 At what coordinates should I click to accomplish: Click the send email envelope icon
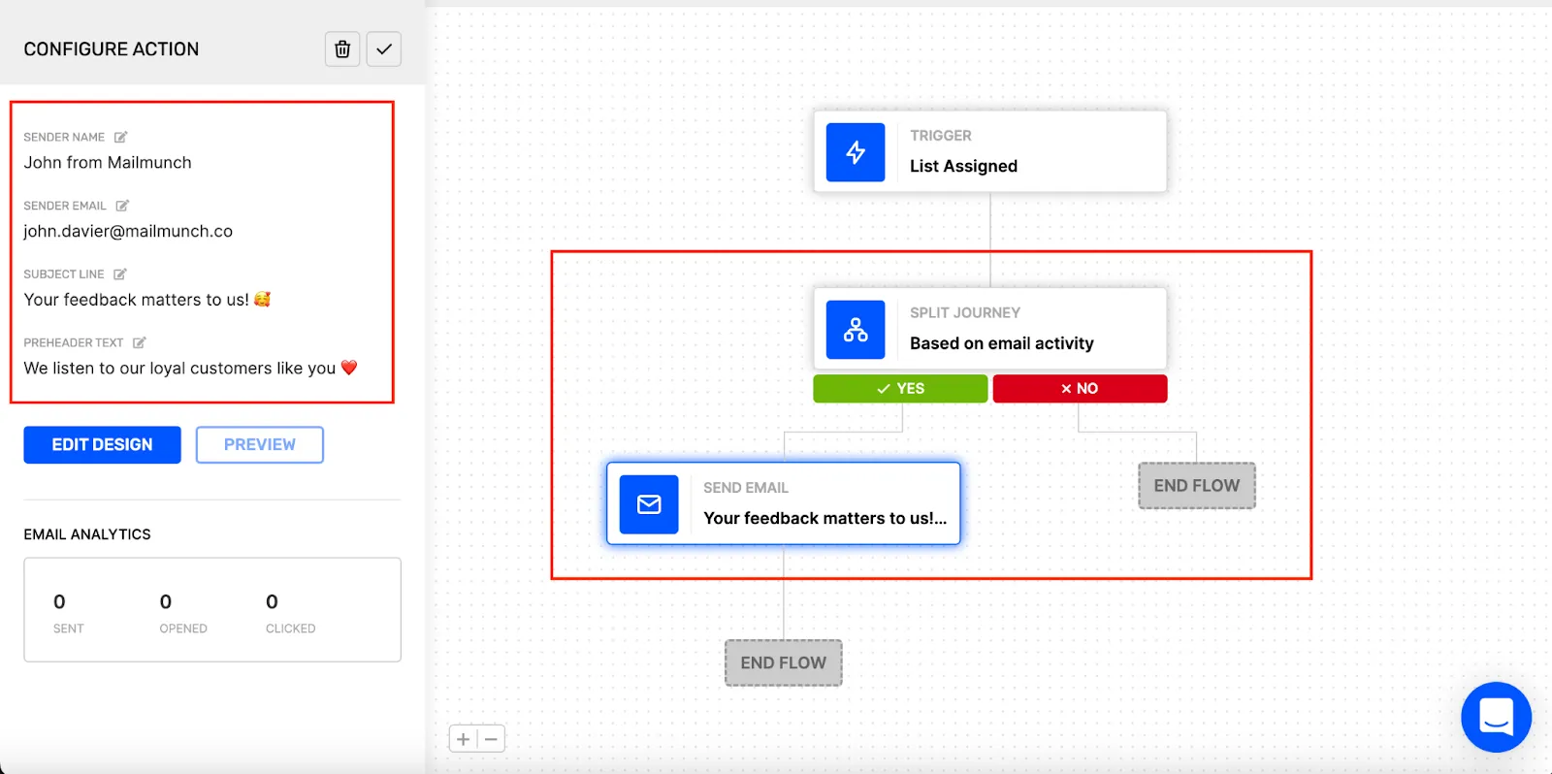[x=649, y=504]
